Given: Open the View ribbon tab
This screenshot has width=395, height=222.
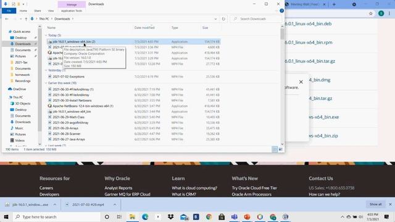Looking at the screenshot, I should click(x=51, y=11).
